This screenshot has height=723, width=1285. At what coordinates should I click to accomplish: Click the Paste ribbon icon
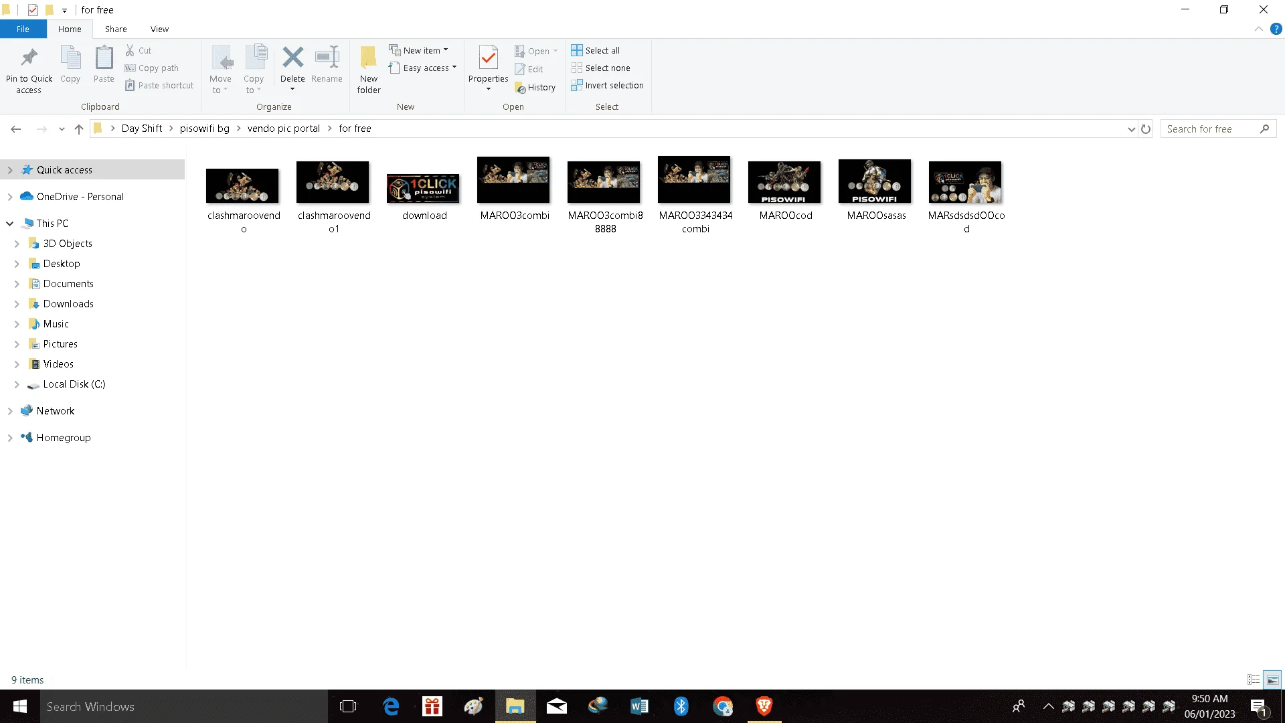click(x=104, y=58)
